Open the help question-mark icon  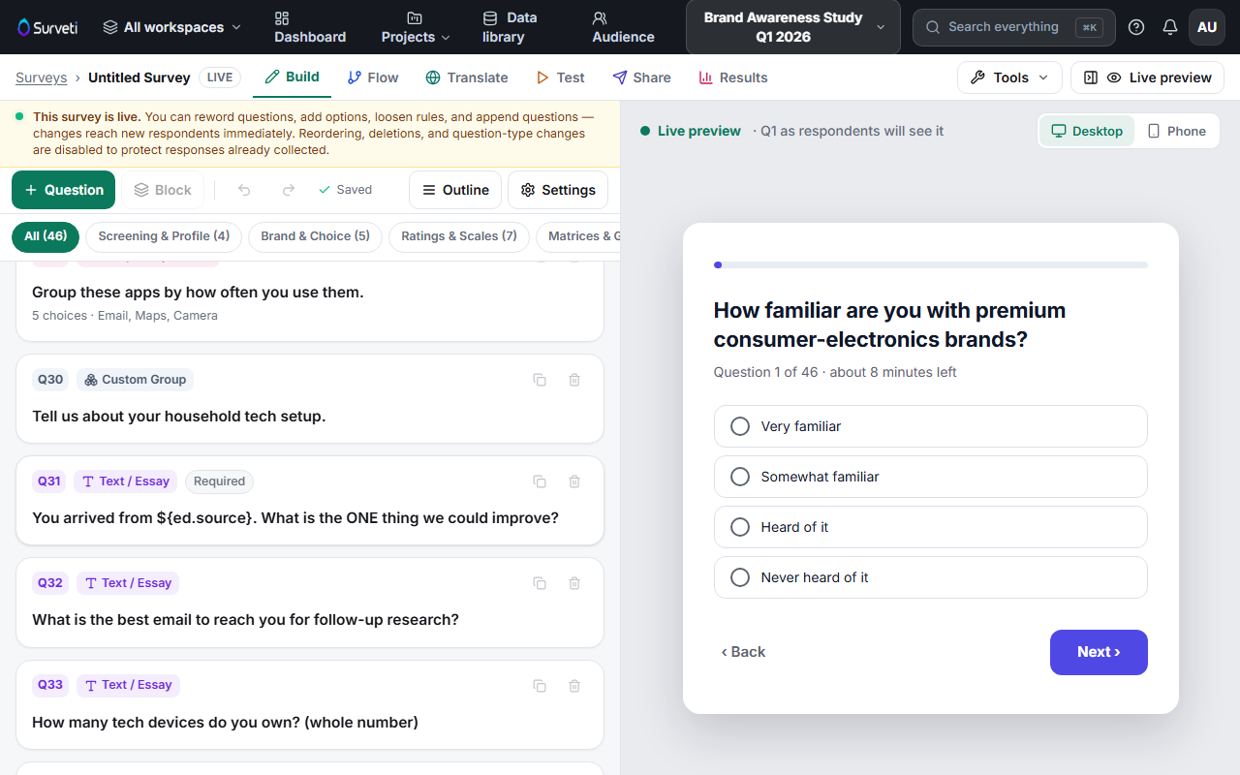[x=1136, y=27]
